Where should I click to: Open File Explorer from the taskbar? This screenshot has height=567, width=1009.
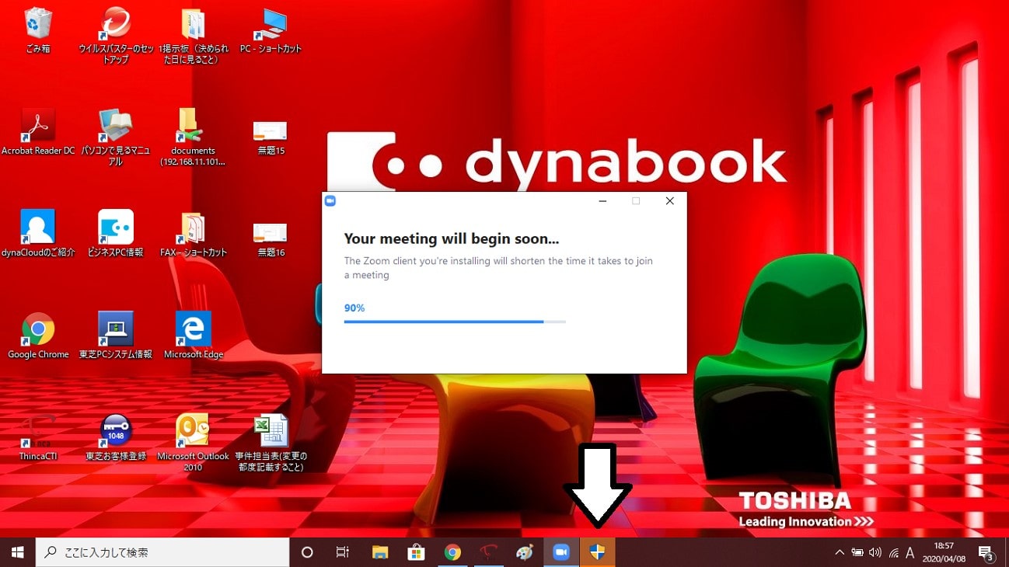point(379,552)
